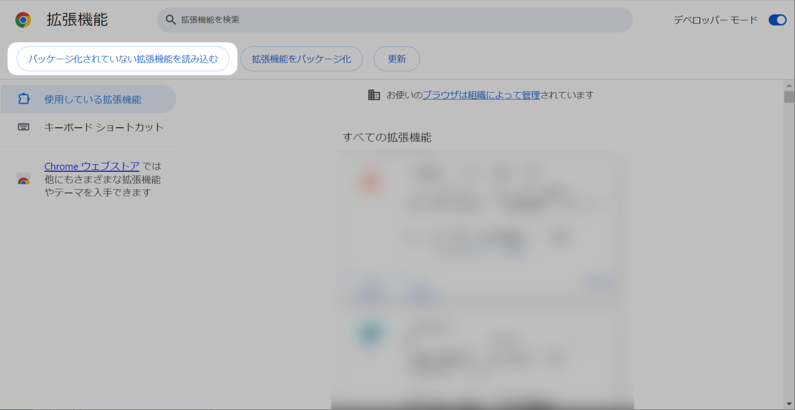The height and width of the screenshot is (410, 795).
Task: Click the search magnifier icon in the search bar
Action: click(x=170, y=20)
